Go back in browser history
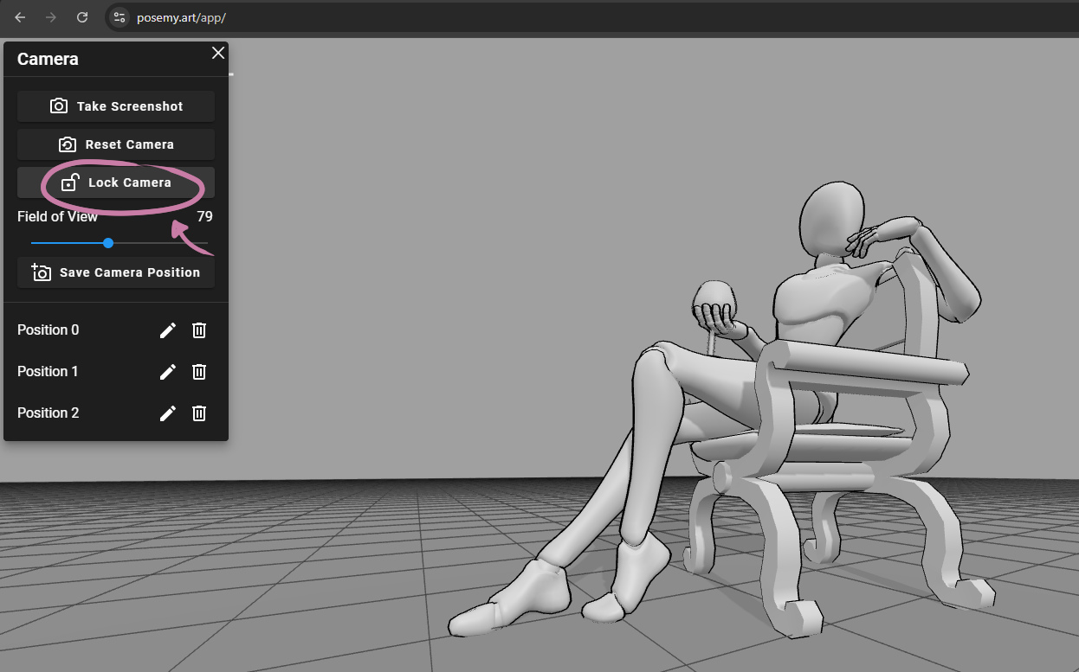Screen dimensions: 1079x672 pyautogui.click(x=20, y=17)
